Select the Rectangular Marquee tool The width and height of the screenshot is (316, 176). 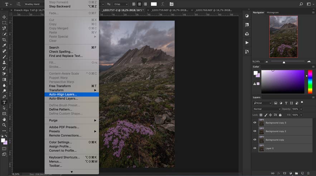pos(4,23)
